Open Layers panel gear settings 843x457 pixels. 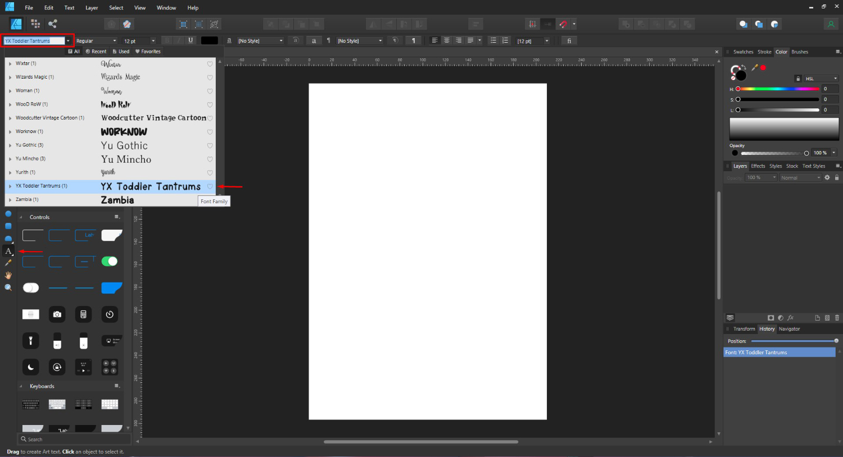pyautogui.click(x=827, y=177)
